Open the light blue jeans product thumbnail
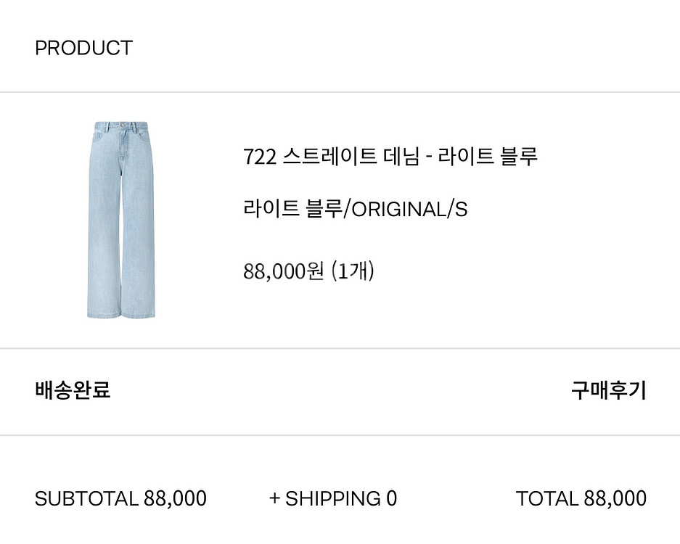The height and width of the screenshot is (544, 680). [121, 221]
